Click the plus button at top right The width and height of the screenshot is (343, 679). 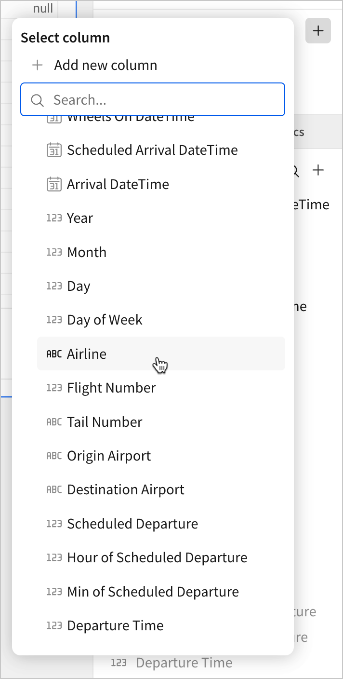[318, 31]
